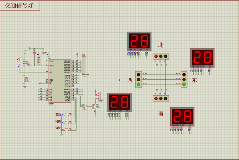
Task: Select the ground symbol below Q1
Action: pos(96,116)
